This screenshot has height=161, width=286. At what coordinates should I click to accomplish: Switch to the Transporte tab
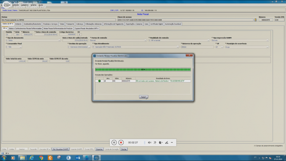coord(70,24)
